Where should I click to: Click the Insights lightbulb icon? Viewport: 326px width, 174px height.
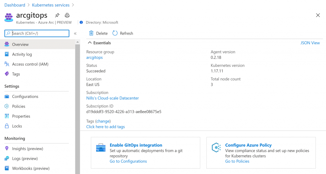pos(7,149)
